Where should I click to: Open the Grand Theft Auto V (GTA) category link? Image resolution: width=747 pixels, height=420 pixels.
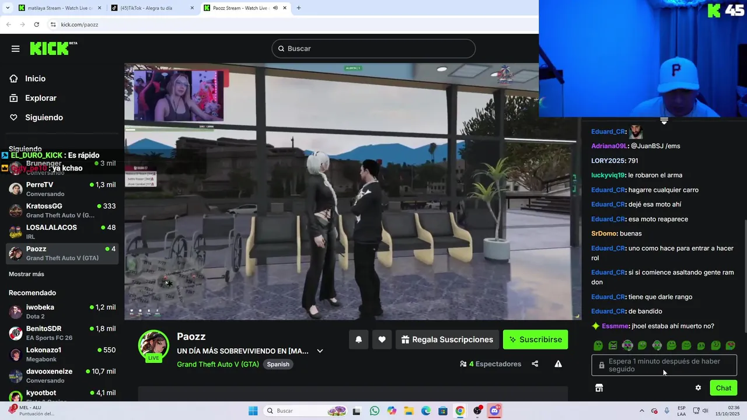pyautogui.click(x=218, y=364)
